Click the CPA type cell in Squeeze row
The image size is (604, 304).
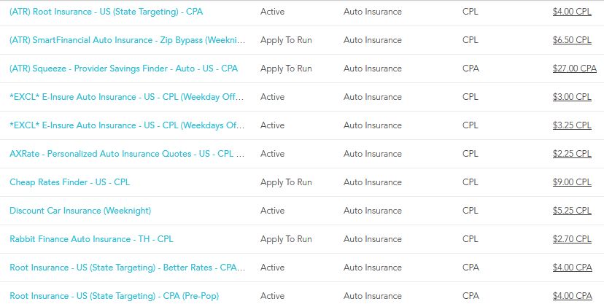point(471,69)
